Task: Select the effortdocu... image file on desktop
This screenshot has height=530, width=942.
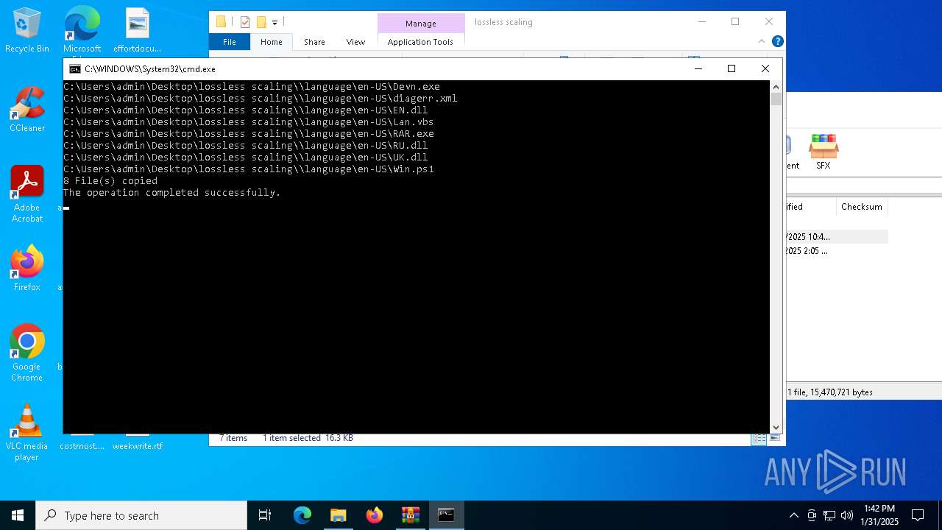Action: point(137,30)
